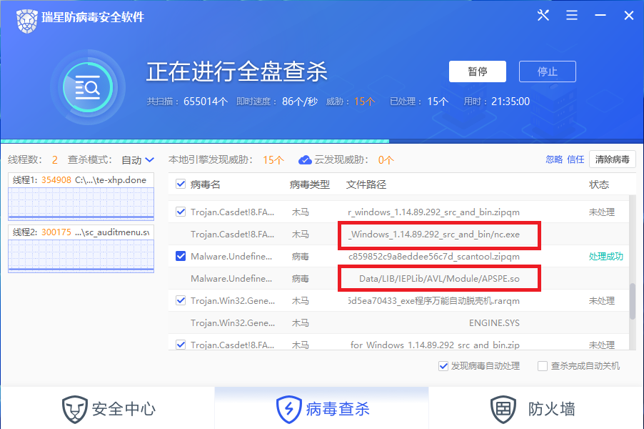644x429 pixels.
Task: Click the scan progress bar under header
Action: point(322,141)
